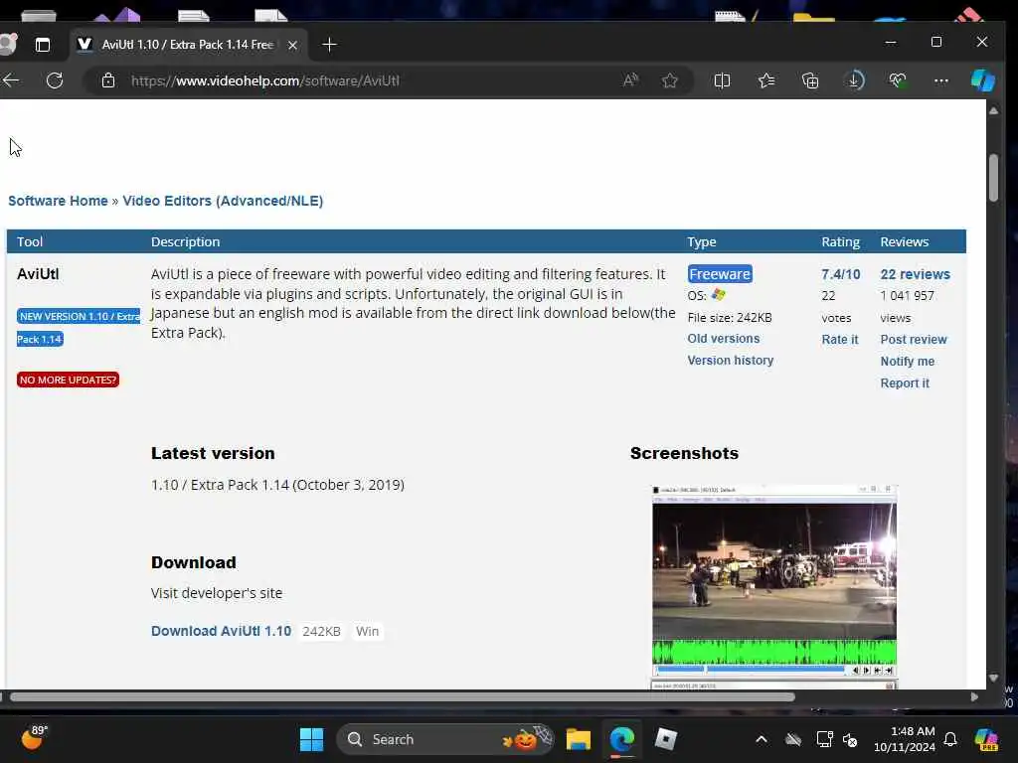Open the weather widget showing 89°
The image size is (1018, 763).
tap(33, 738)
